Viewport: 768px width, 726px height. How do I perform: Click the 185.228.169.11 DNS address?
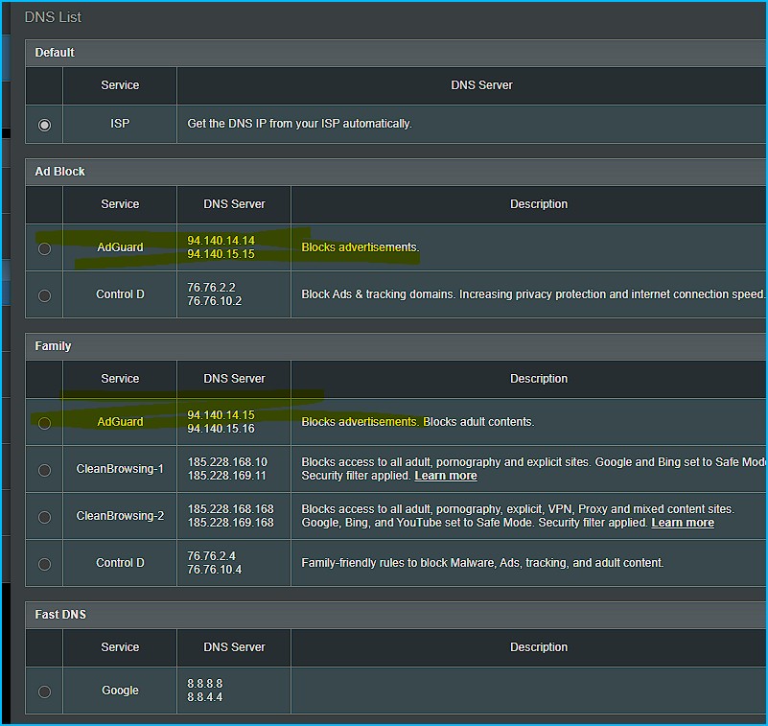click(x=227, y=476)
